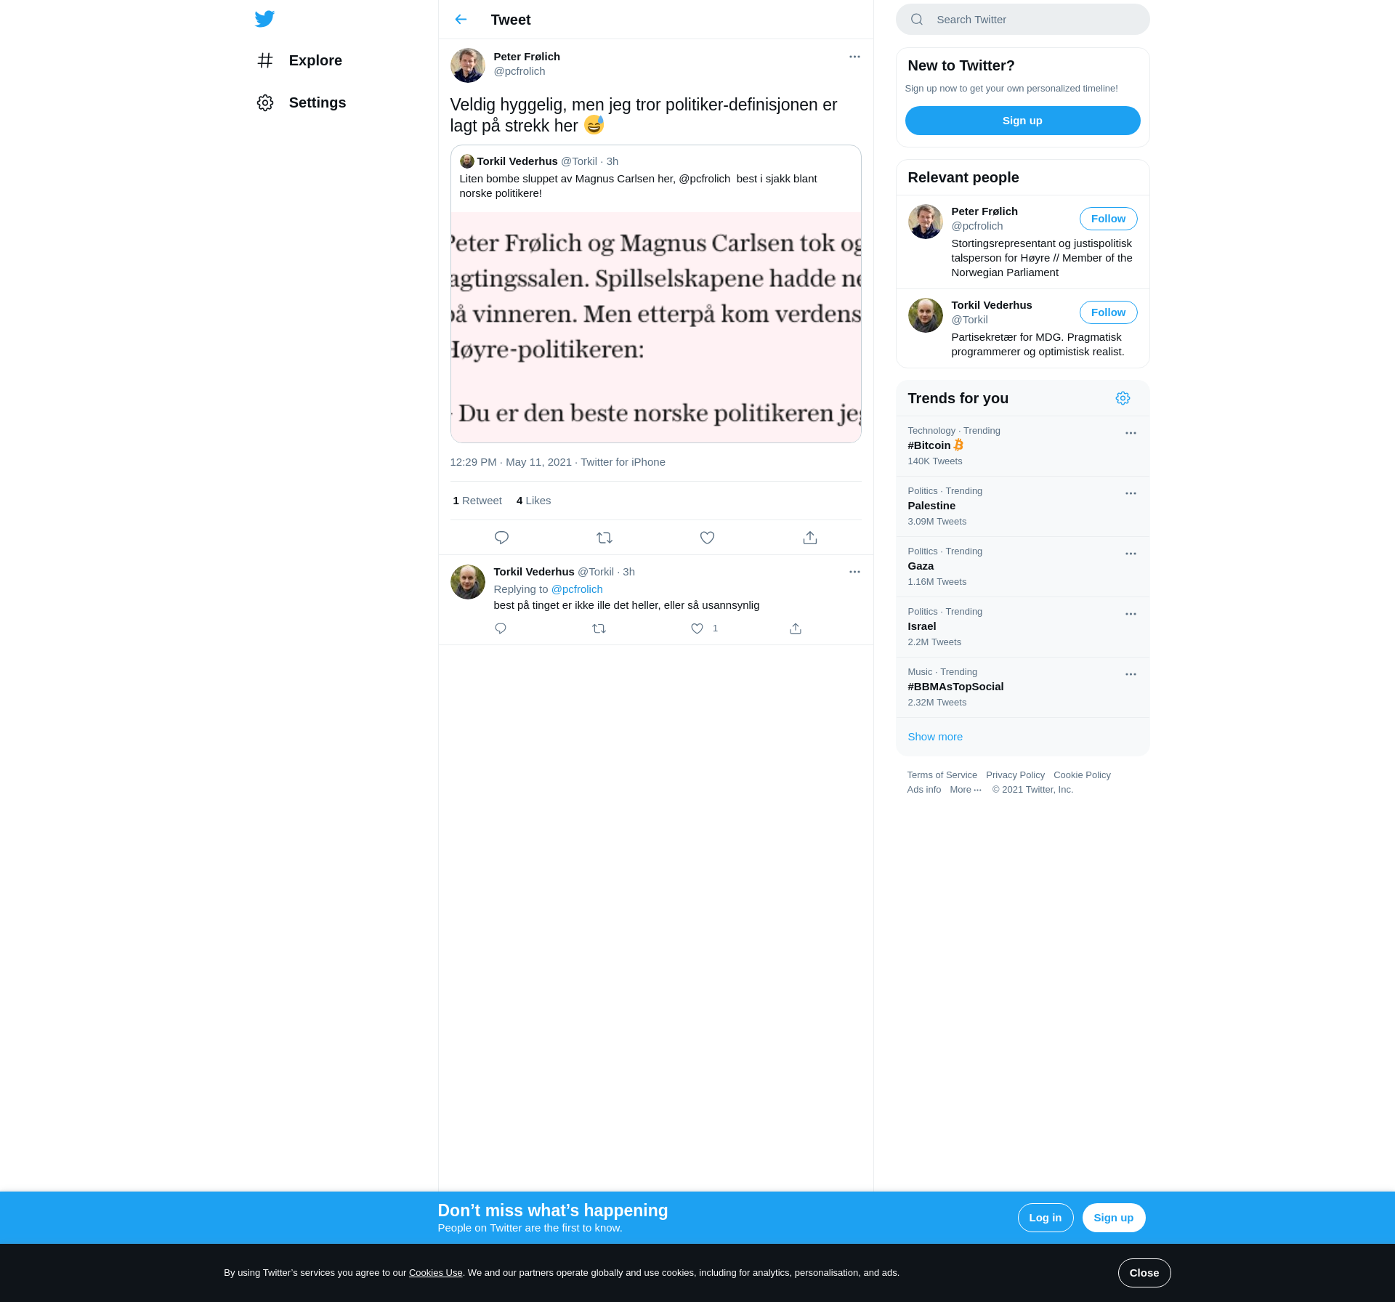Go back using the arrow icon

461,20
